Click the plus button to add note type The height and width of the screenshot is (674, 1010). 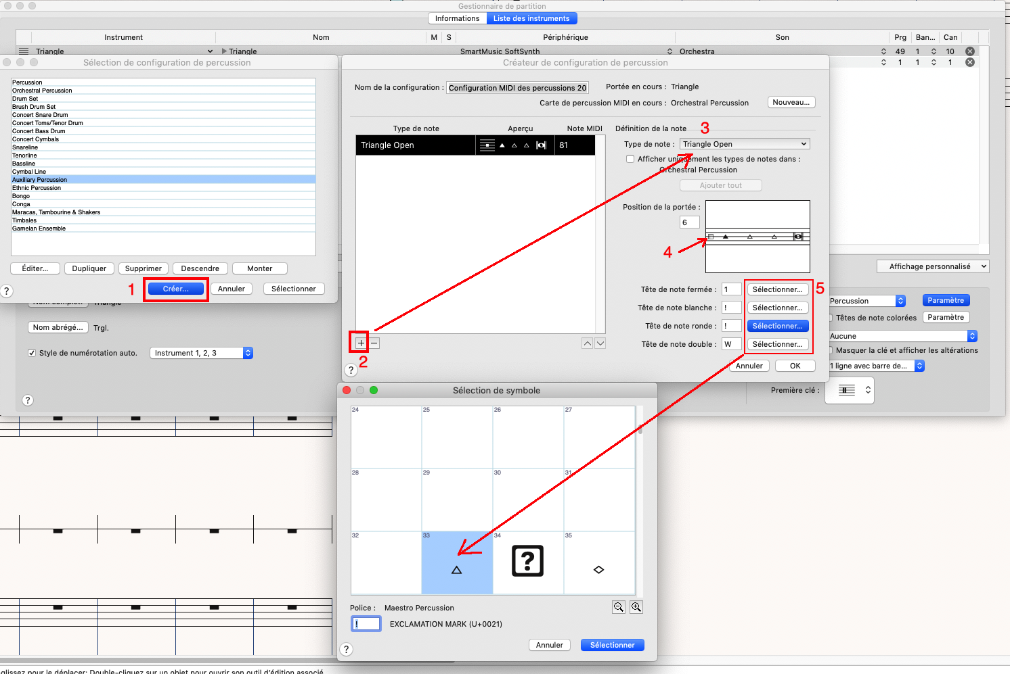tap(360, 343)
